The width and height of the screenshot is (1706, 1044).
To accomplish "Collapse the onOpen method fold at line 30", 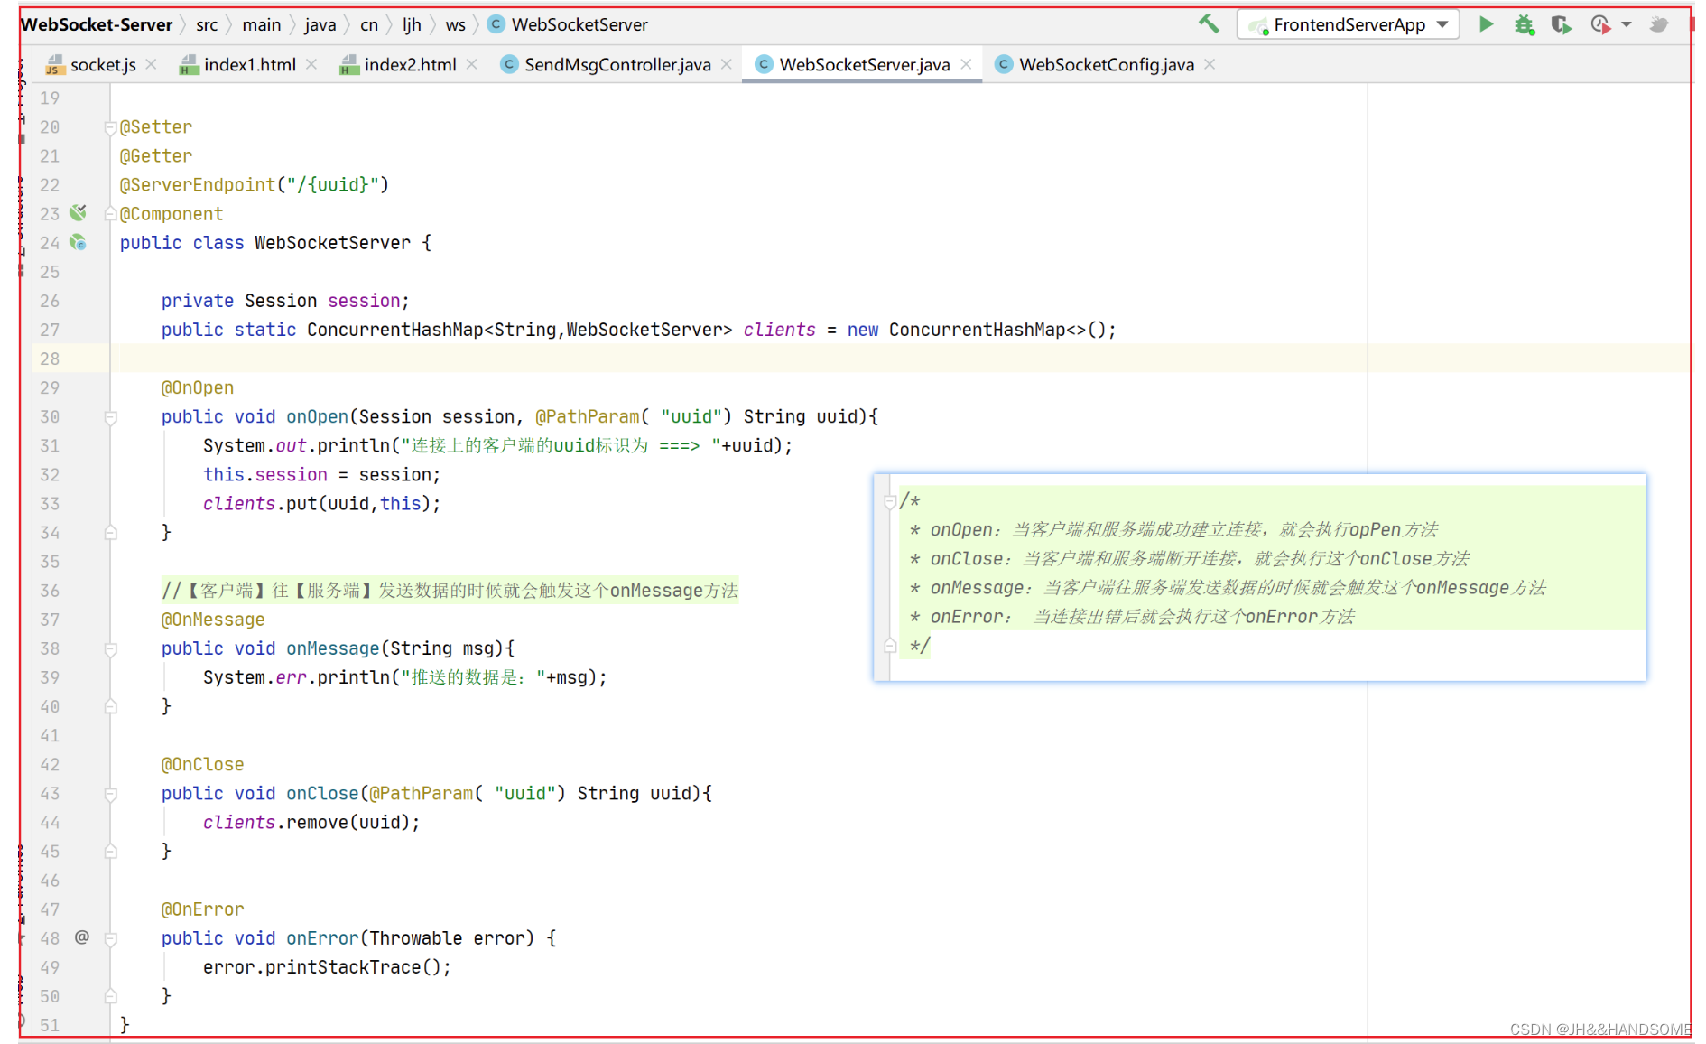I will point(110,417).
